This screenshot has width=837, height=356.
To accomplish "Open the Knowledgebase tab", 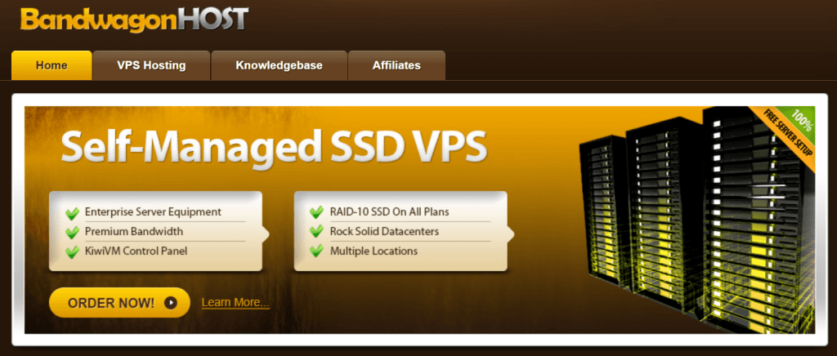I will 280,65.
